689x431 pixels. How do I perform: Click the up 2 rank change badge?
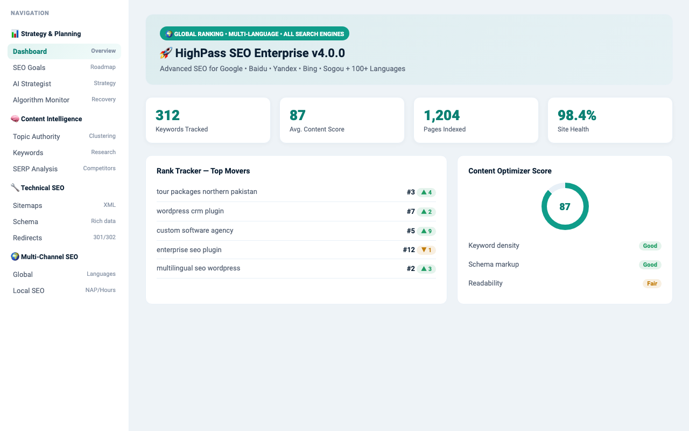pos(426,212)
